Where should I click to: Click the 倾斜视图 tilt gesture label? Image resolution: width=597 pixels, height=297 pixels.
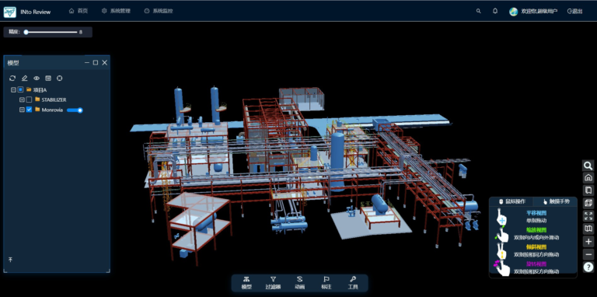536,246
